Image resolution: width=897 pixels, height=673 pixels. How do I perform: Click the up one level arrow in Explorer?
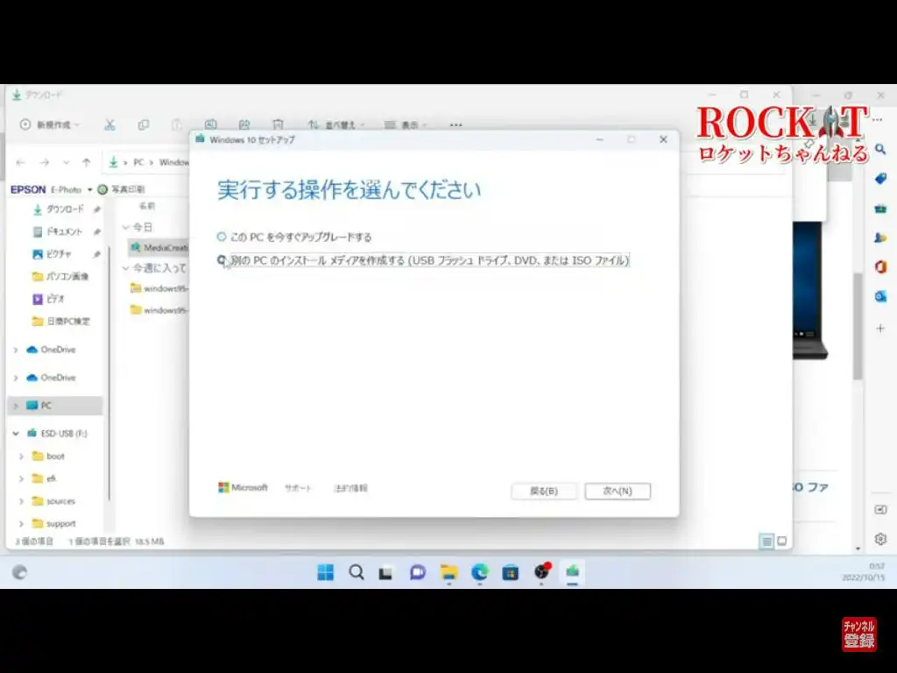click(87, 162)
